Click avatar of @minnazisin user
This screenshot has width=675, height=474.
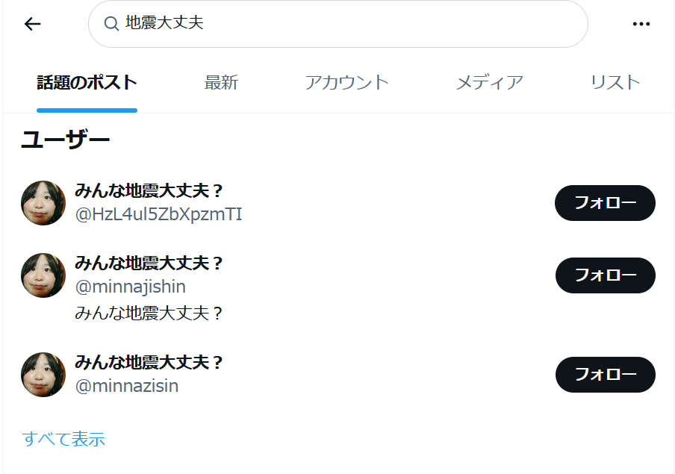click(43, 375)
